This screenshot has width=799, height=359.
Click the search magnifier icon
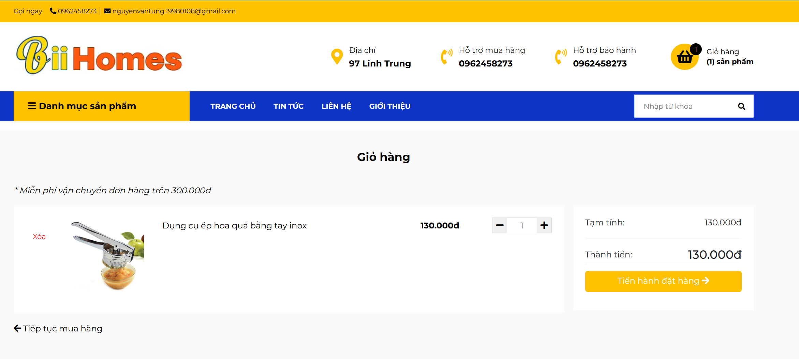click(x=741, y=106)
